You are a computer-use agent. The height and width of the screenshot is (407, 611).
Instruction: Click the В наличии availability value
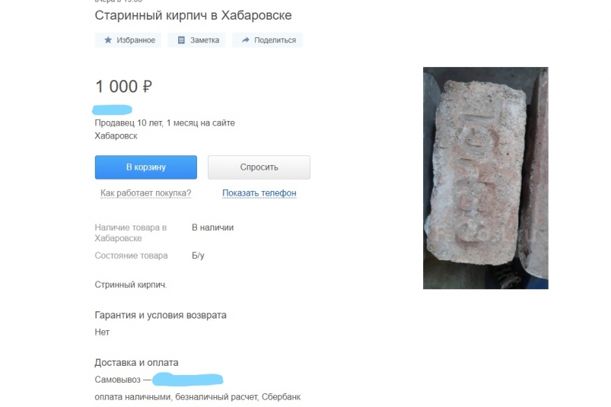pos(213,227)
